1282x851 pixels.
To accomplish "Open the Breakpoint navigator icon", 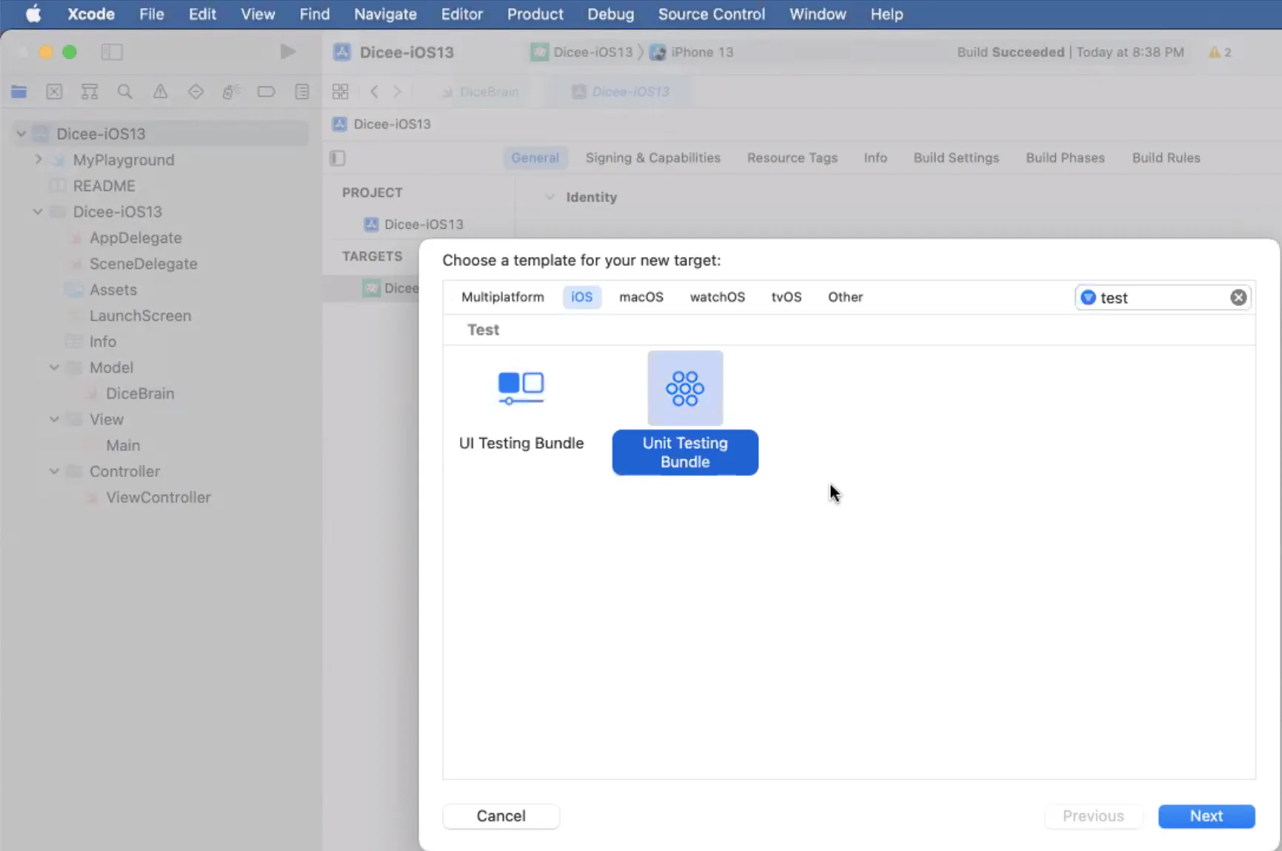I will click(266, 92).
